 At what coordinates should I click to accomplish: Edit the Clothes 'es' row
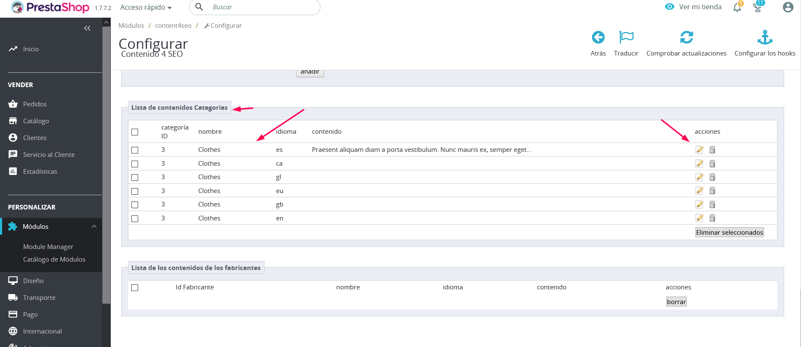click(700, 150)
